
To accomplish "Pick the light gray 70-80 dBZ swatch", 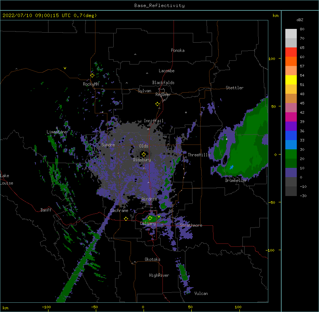I will coord(291,34).
